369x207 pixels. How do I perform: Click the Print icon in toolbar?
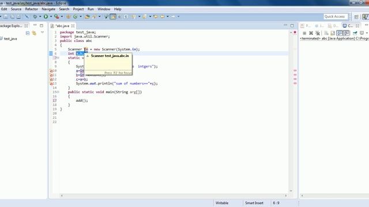18,17
